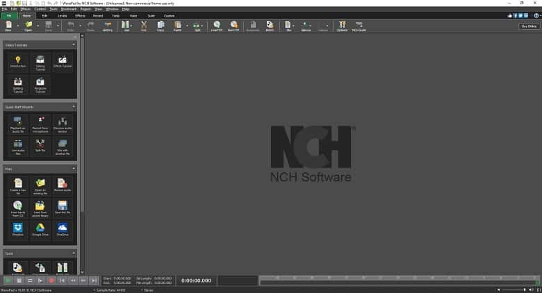Collapse the Files panel
The width and height of the screenshot is (542, 293).
[74, 169]
